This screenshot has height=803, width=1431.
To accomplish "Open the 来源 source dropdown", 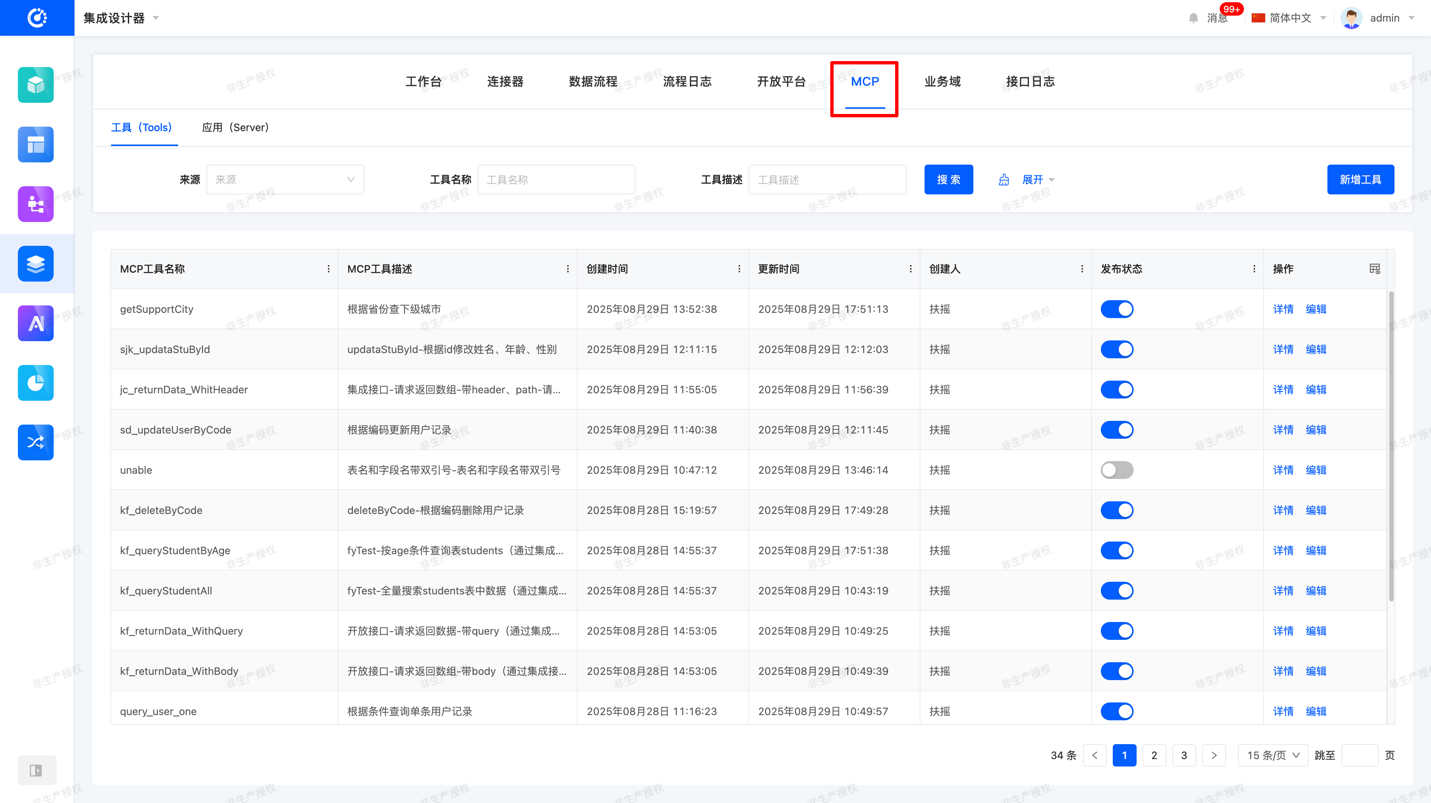I will [x=285, y=180].
